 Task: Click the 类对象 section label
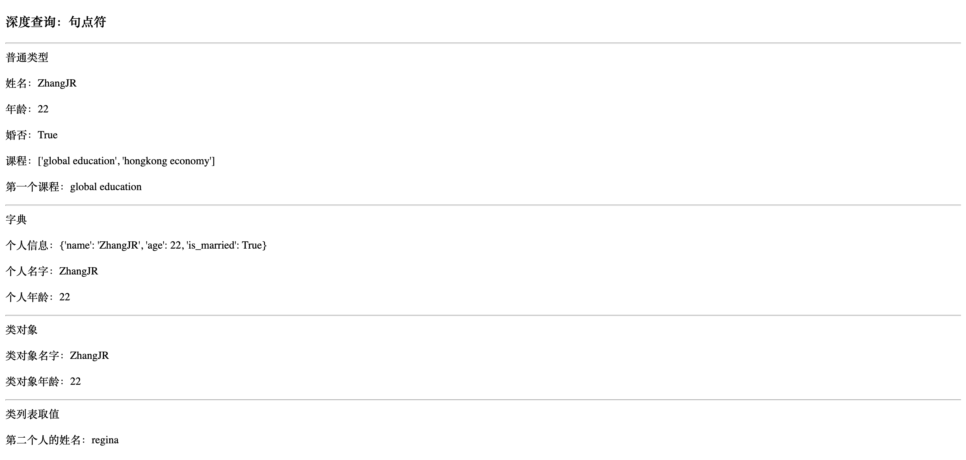tap(21, 329)
